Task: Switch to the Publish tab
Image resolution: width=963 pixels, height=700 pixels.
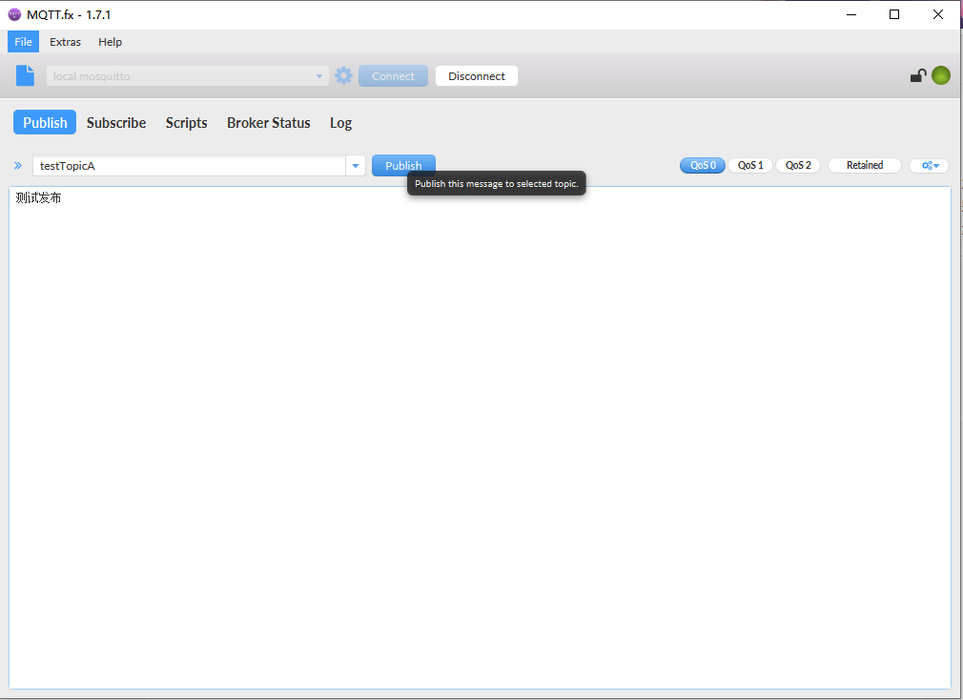Action: point(45,122)
